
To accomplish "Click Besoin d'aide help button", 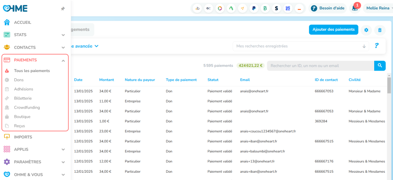I will tap(327, 8).
